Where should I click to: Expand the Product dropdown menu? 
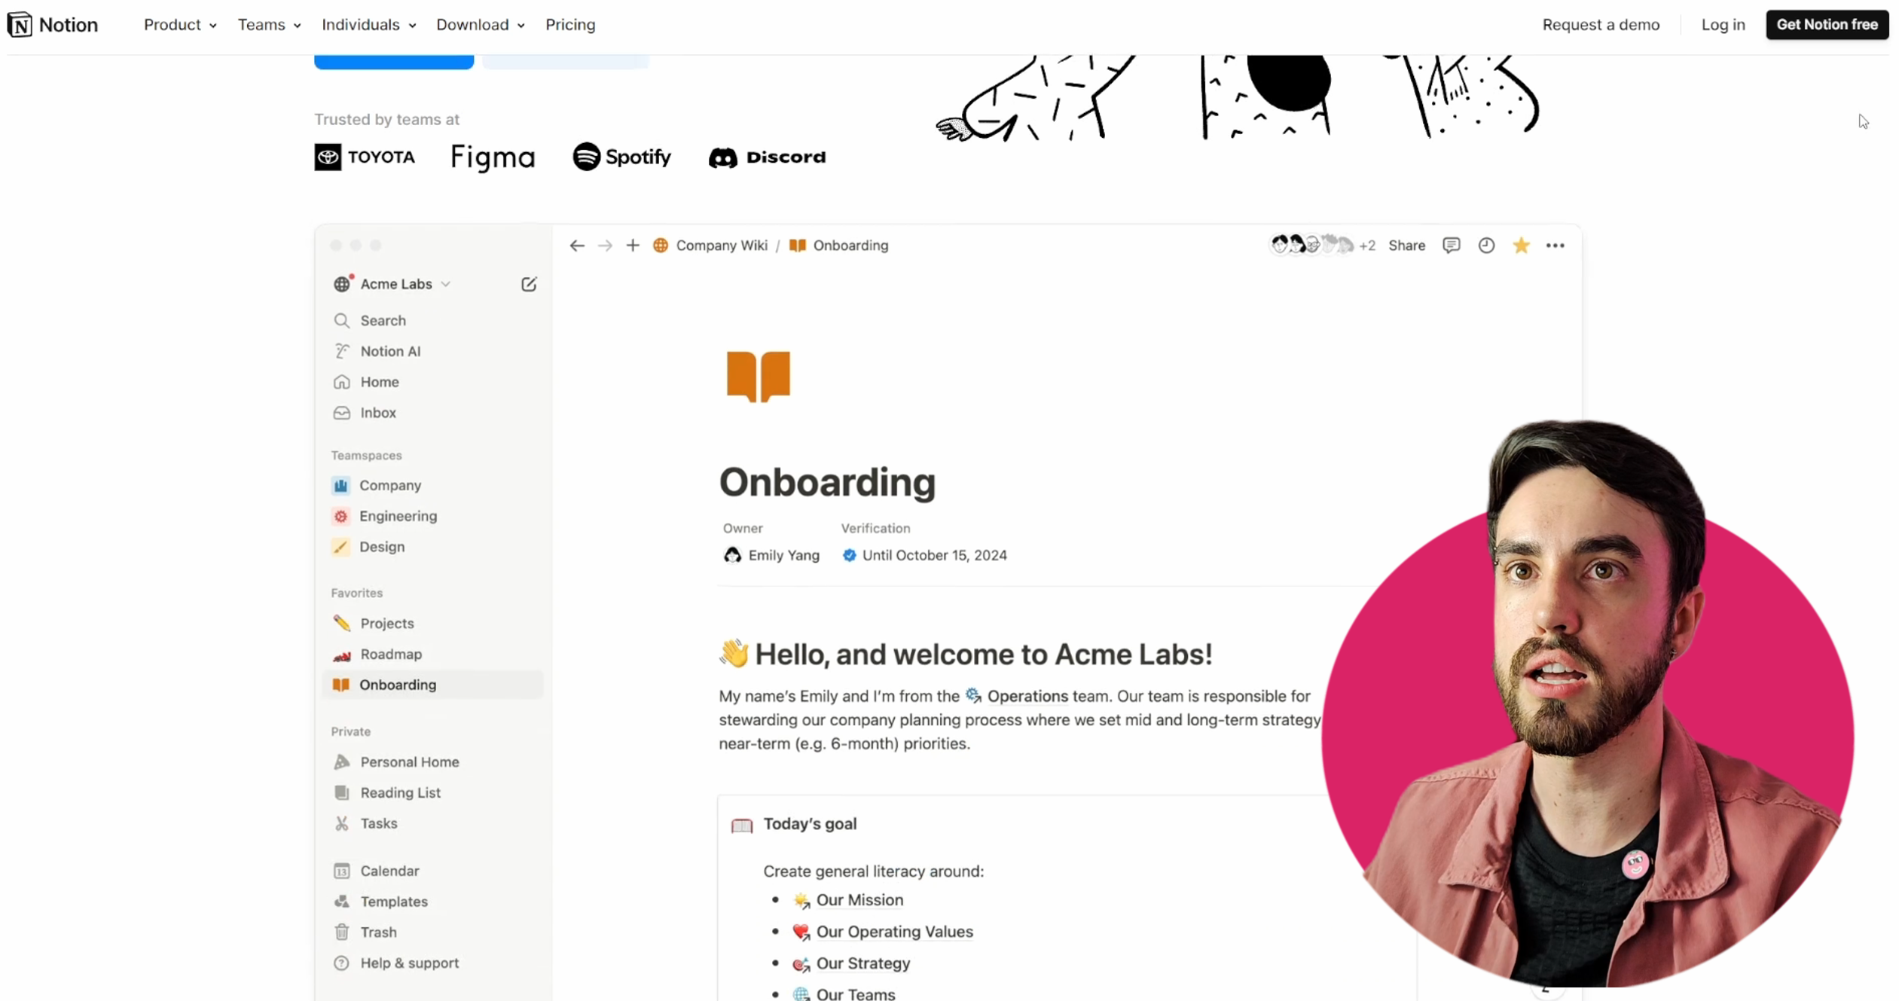pyautogui.click(x=180, y=25)
